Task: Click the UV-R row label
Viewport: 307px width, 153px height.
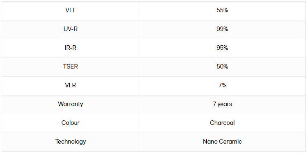Action: (70, 29)
